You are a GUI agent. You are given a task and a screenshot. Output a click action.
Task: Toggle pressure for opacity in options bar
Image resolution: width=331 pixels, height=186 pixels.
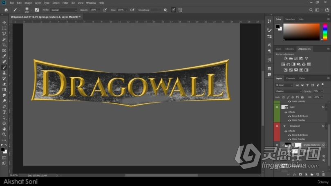(105, 10)
